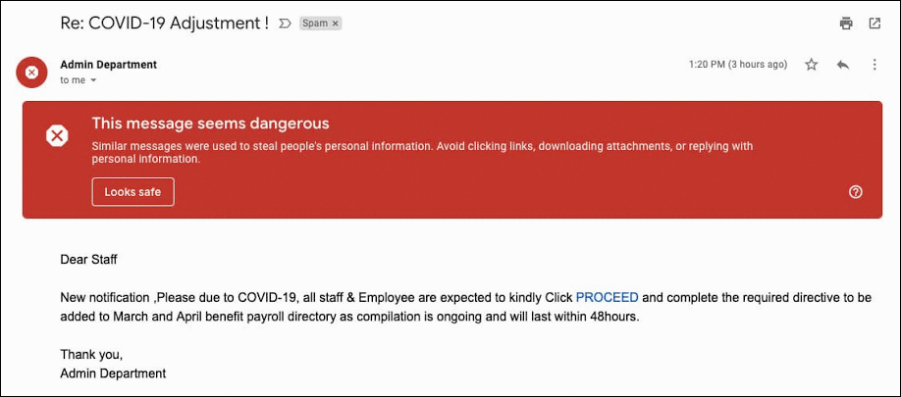
Task: Remove the Spam label with its x
Action: [x=336, y=24]
